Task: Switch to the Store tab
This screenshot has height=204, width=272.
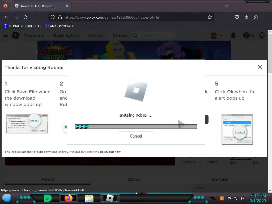Action: (134, 179)
